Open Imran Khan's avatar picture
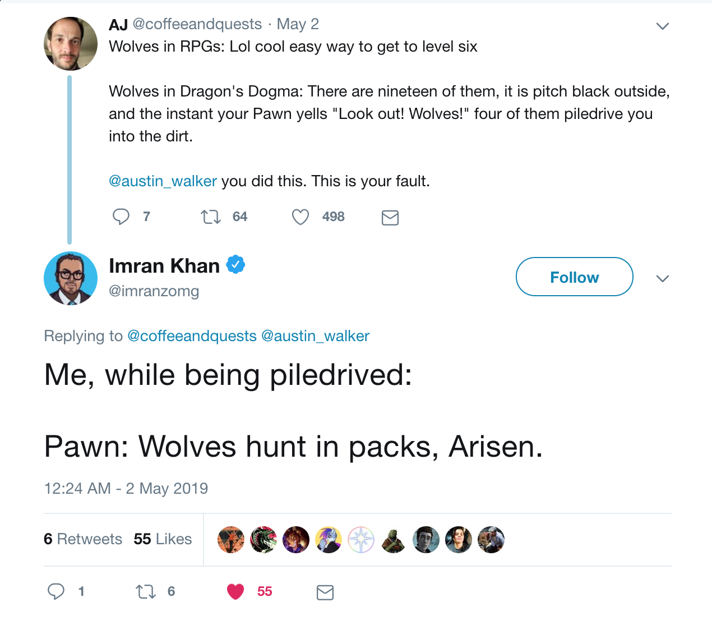The image size is (712, 634). [71, 278]
